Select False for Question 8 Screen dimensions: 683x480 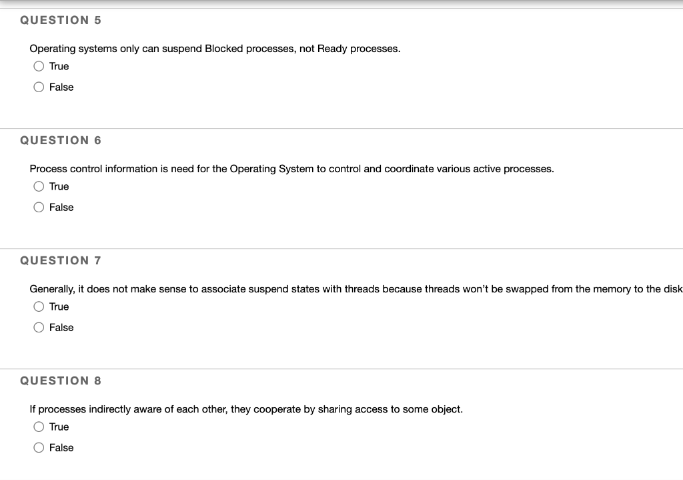click(x=39, y=447)
